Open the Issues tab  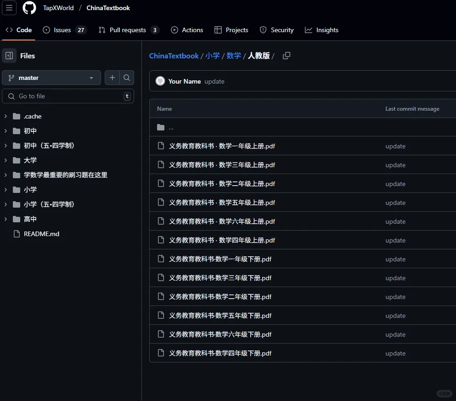pyautogui.click(x=65, y=30)
